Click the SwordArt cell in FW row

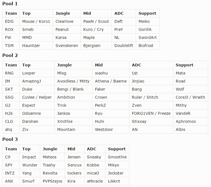[147, 38]
